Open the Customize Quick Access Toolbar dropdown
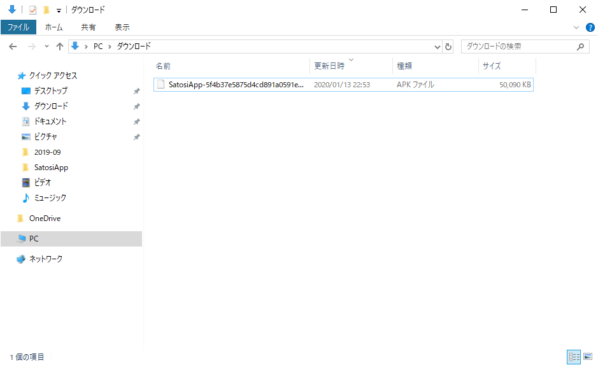 click(59, 10)
